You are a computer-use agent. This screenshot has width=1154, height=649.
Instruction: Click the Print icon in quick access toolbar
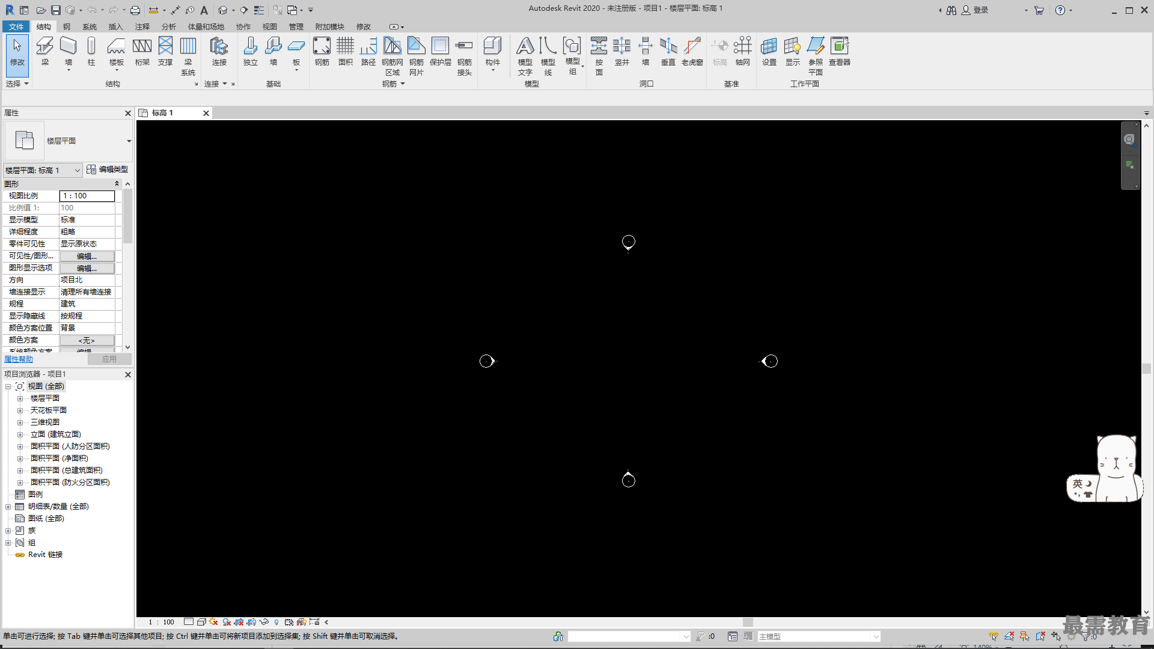click(135, 10)
